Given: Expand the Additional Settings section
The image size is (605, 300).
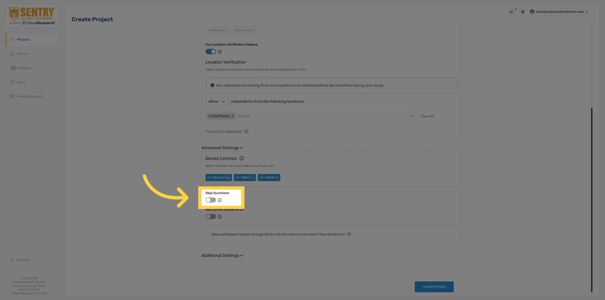Looking at the screenshot, I should pos(222,255).
